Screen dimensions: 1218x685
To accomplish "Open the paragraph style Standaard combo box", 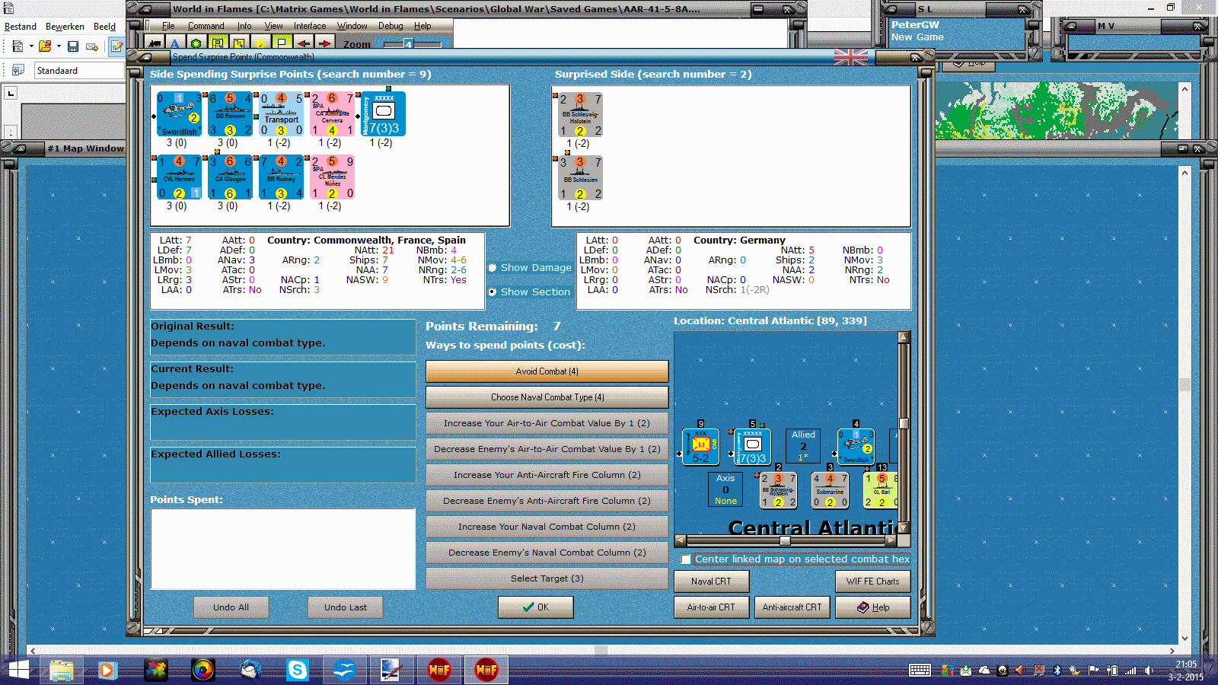I will (x=79, y=71).
